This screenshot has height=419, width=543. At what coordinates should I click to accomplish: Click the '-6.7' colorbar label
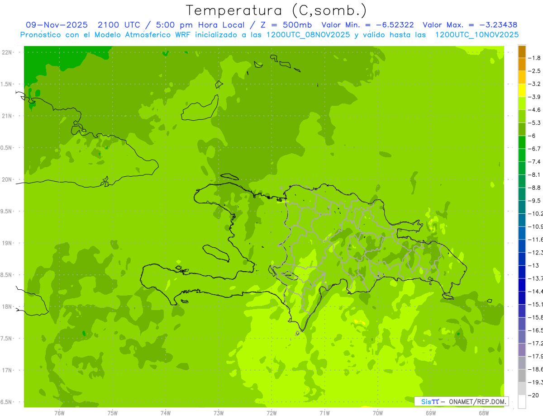[534, 149]
